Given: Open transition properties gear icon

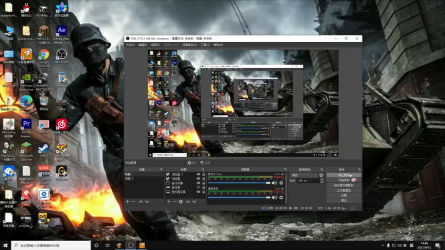Looking at the screenshot, I should coord(321,175).
